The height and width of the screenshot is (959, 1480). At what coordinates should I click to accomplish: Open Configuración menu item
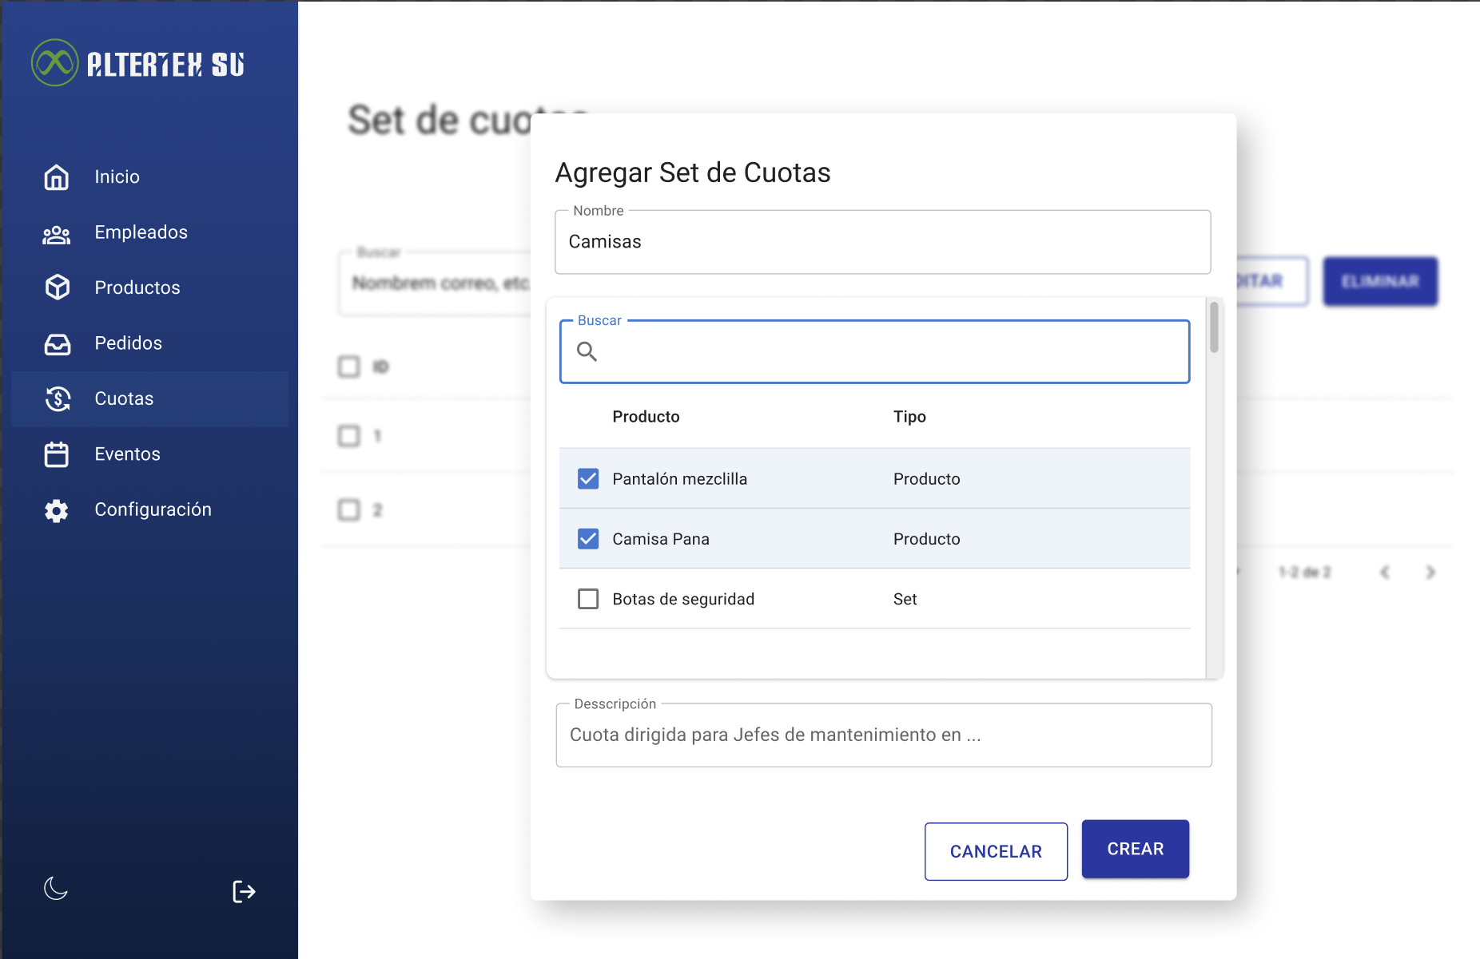coord(150,509)
